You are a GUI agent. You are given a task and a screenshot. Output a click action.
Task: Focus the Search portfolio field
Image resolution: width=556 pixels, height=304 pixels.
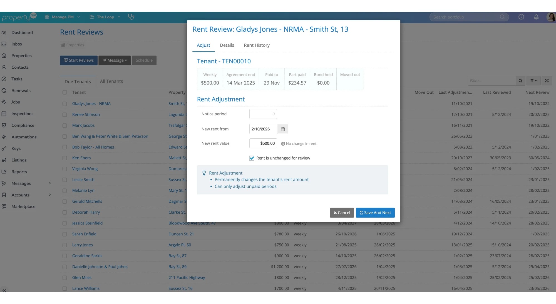[x=469, y=17]
